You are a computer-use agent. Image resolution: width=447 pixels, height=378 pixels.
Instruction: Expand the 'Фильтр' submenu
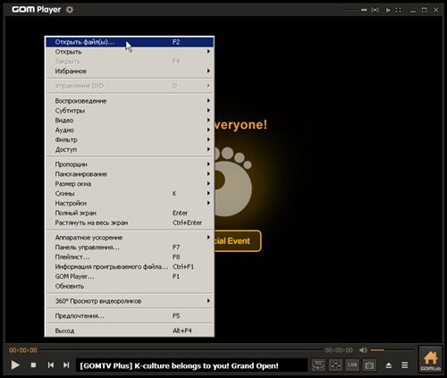tap(130, 139)
